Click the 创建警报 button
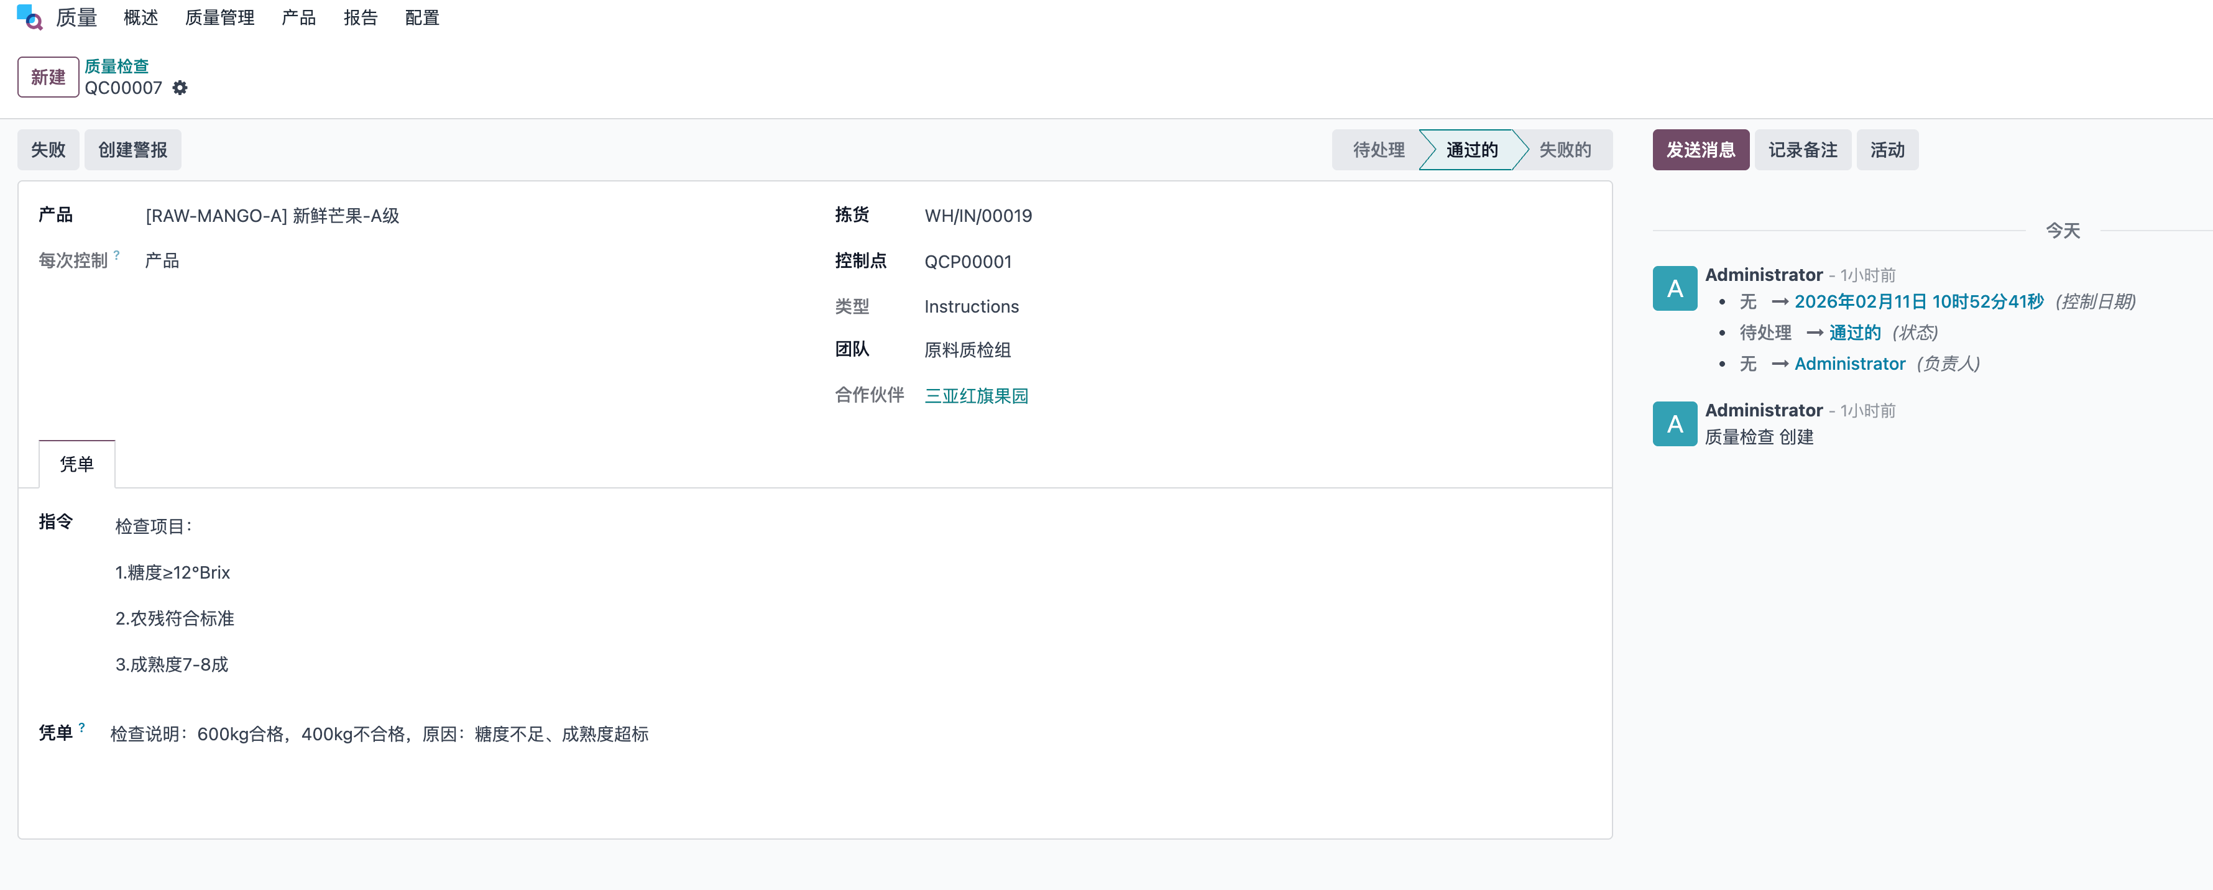 (x=132, y=150)
